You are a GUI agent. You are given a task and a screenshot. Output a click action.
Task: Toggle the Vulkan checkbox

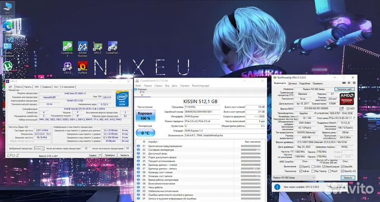[301, 171]
